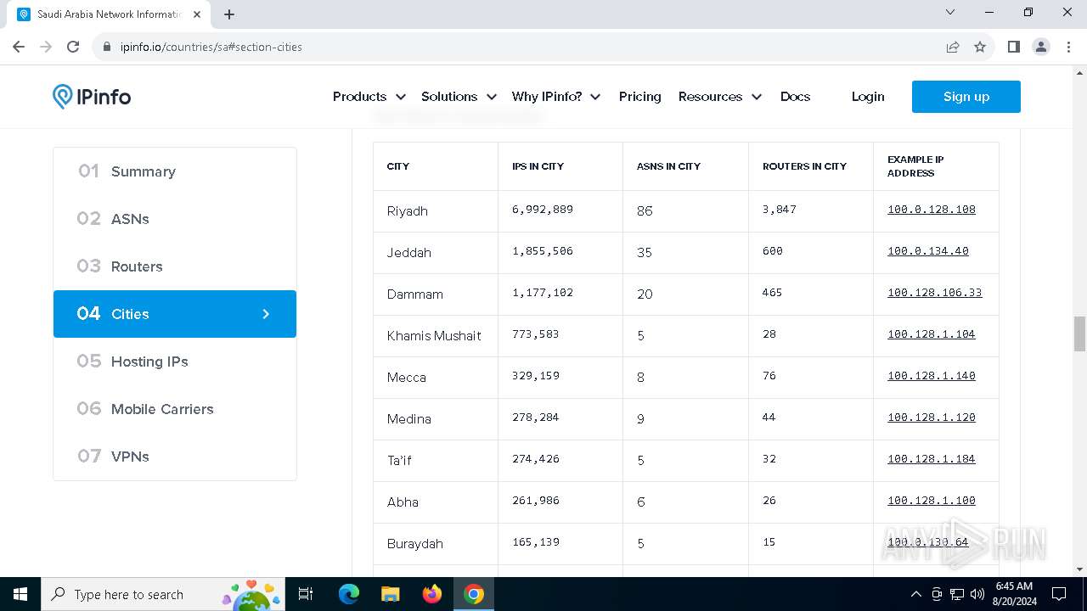This screenshot has height=611, width=1087.
Task: Open Firefox from the taskbar
Action: click(432, 594)
